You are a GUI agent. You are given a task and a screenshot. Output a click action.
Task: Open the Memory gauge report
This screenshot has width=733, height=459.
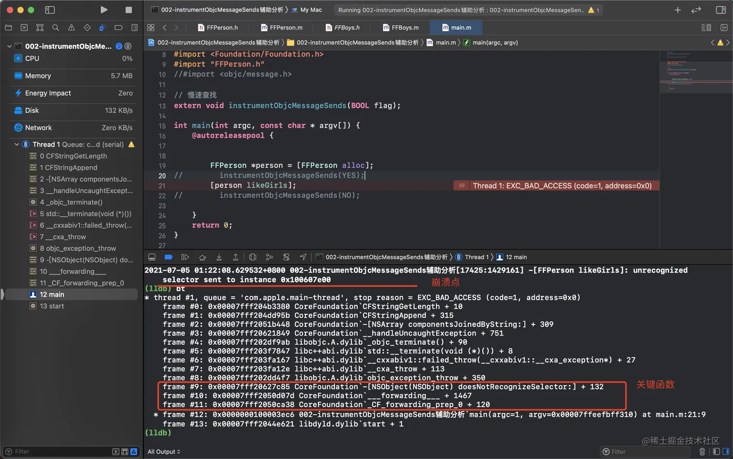(73, 76)
